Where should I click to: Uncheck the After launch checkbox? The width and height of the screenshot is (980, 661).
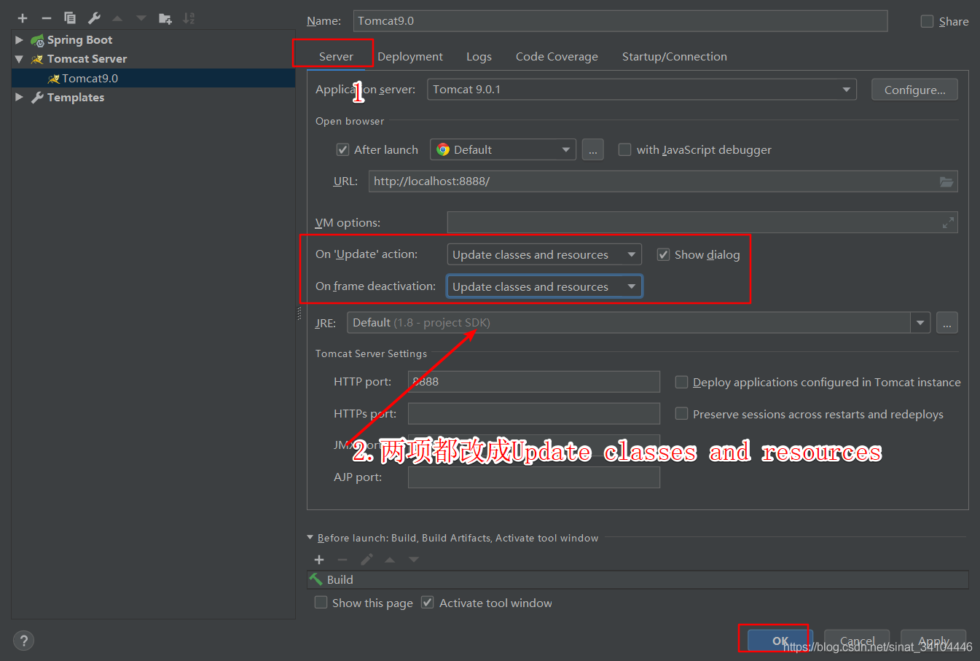pyautogui.click(x=342, y=149)
